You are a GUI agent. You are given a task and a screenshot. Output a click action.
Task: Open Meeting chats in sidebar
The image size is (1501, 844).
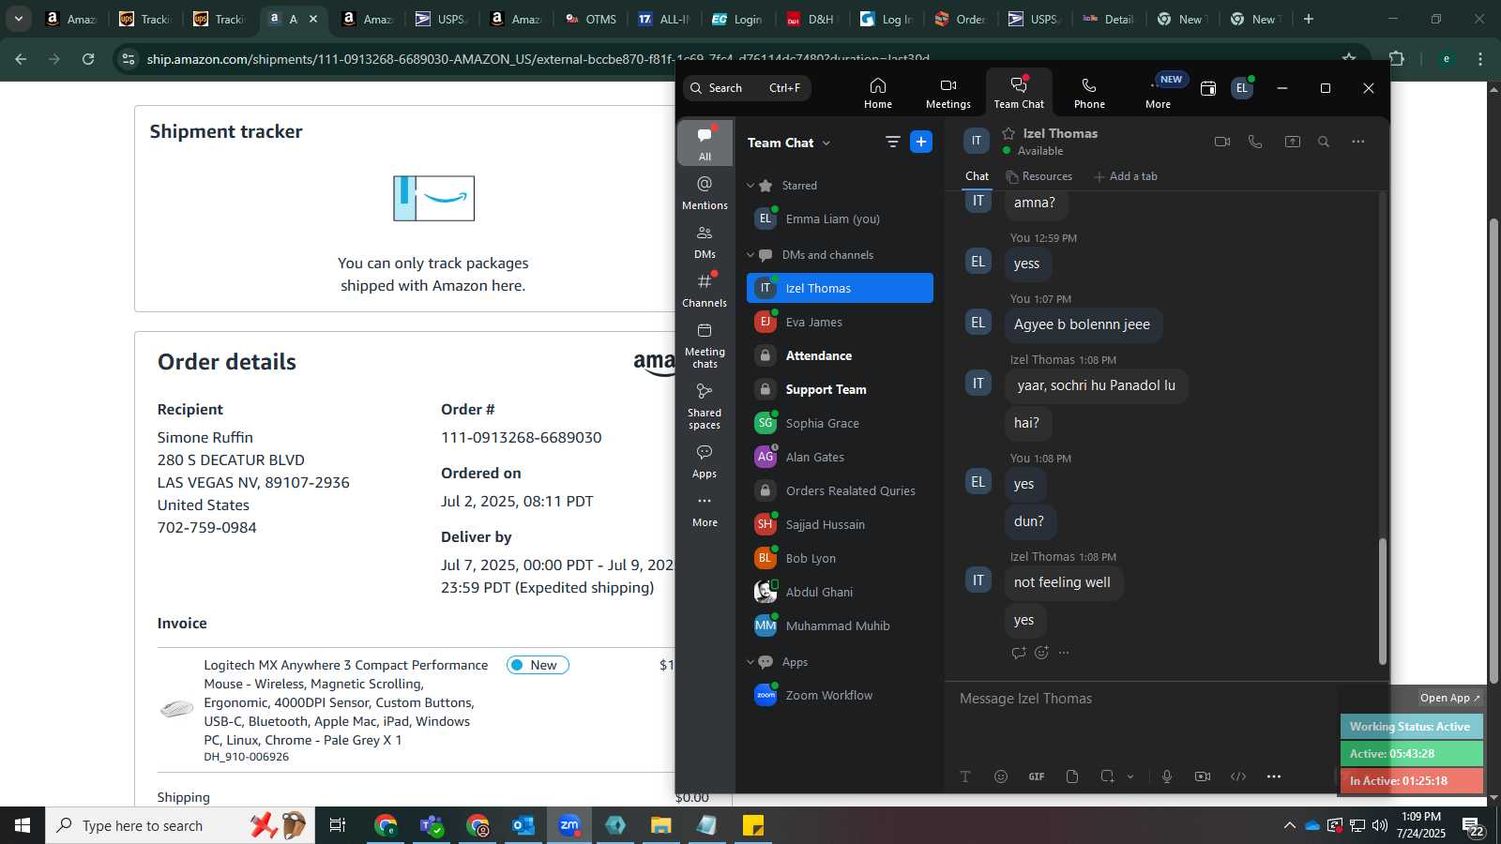pos(705,344)
